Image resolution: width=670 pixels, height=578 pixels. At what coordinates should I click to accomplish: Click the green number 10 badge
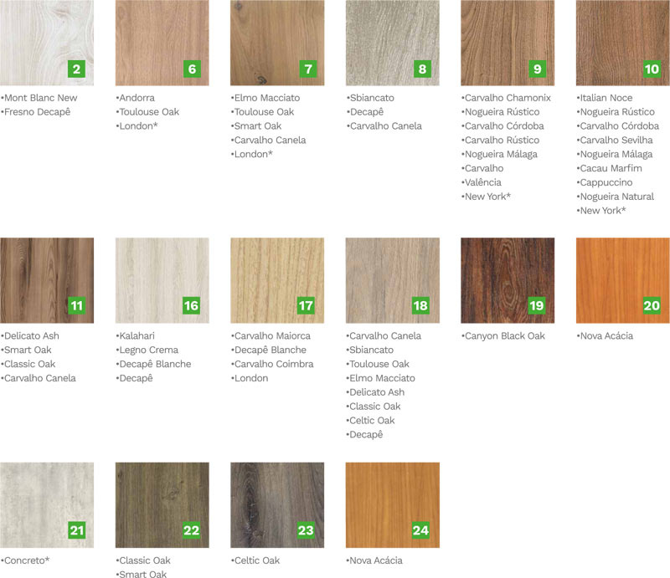[x=652, y=69]
